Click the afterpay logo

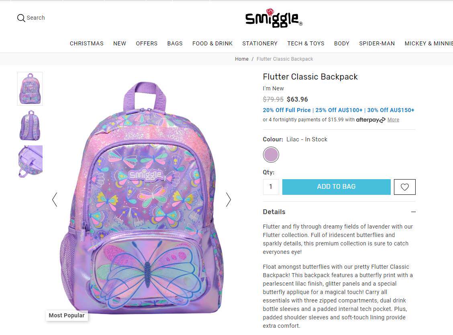(x=370, y=120)
